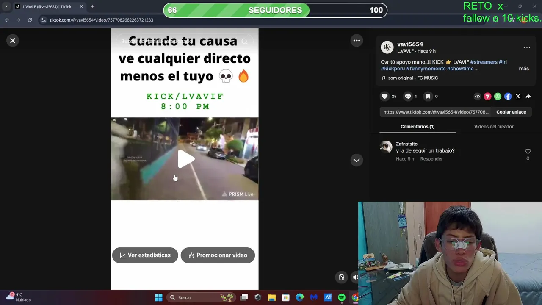Open Malwarebytes from taskbar
Screen dimensions: 542x305
(314, 297)
